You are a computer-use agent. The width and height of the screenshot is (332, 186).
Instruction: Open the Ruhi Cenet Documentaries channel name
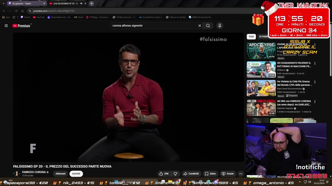coord(289,89)
